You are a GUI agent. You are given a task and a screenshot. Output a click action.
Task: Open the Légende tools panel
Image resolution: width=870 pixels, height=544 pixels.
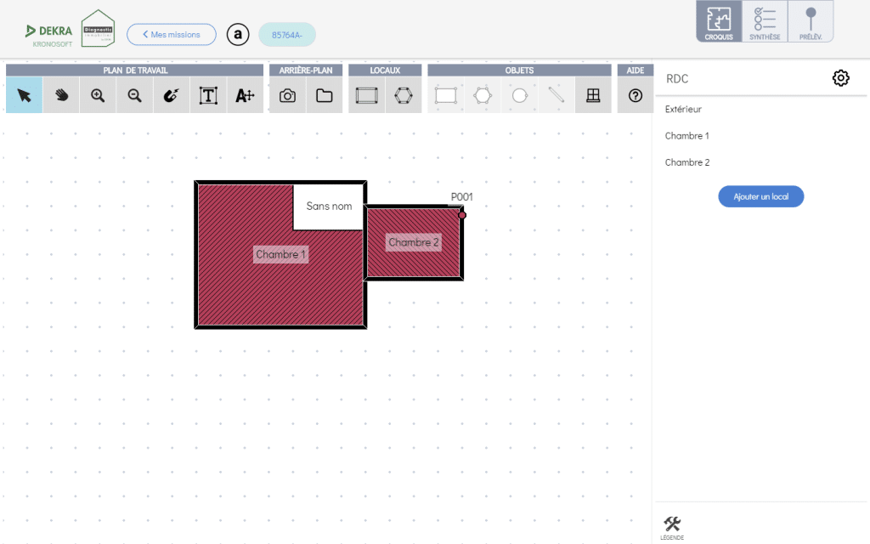[672, 527]
